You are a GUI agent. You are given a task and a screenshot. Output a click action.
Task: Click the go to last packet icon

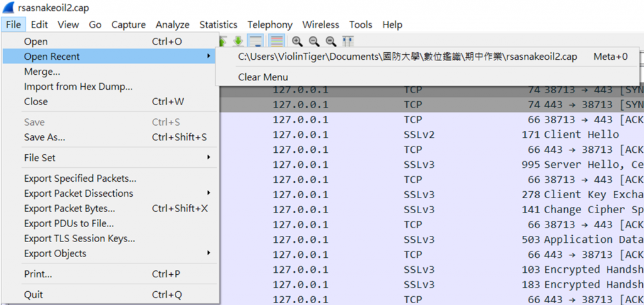click(239, 41)
